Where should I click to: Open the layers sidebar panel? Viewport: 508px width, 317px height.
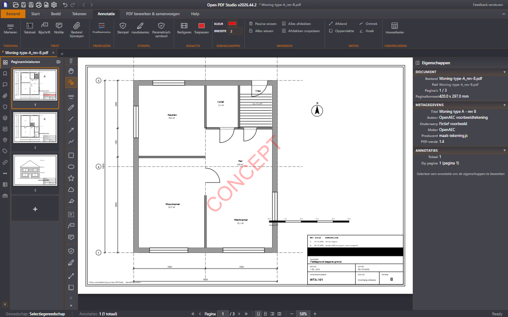tap(5, 118)
